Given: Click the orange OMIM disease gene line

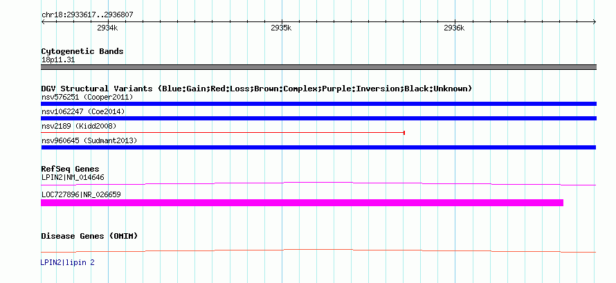Looking at the screenshot, I should pos(318,250).
